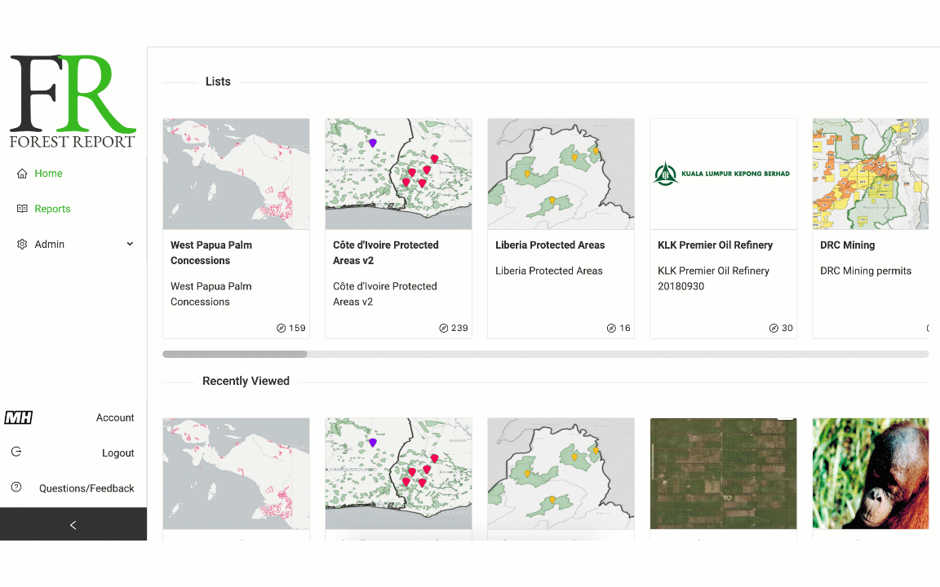Open the DRC Mining list title
This screenshot has height=587, width=940.
pos(848,245)
